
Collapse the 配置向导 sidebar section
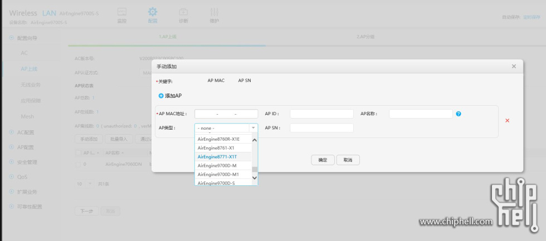tap(12, 38)
